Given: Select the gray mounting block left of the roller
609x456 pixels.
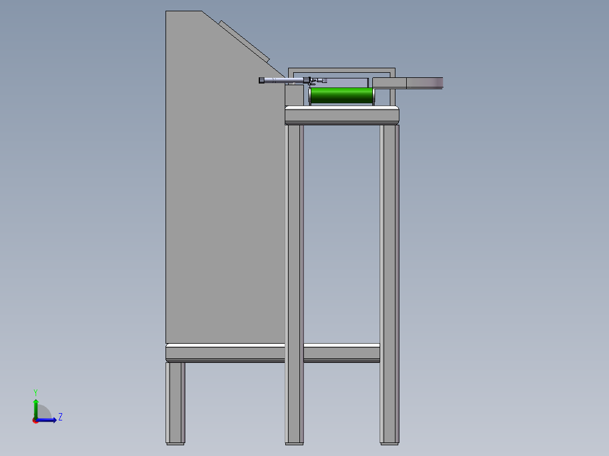Looking at the screenshot, I should click(293, 95).
